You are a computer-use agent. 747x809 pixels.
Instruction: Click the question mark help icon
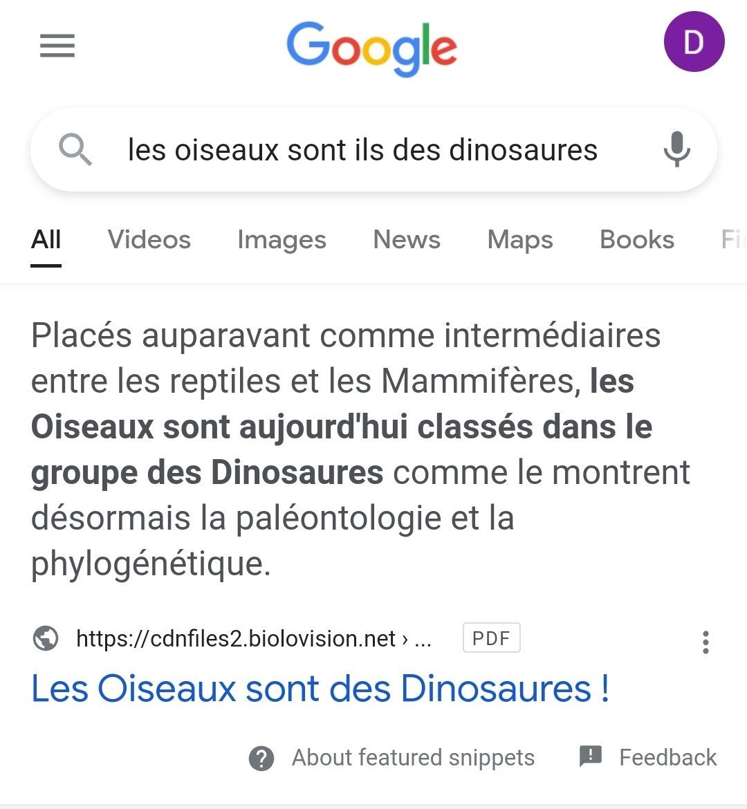pyautogui.click(x=261, y=758)
